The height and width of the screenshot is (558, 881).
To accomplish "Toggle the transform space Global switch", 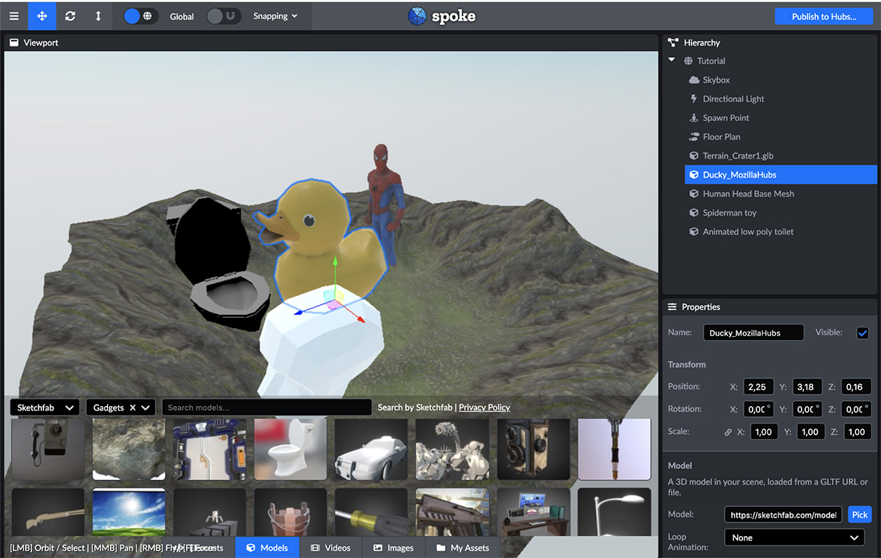I will click(141, 16).
